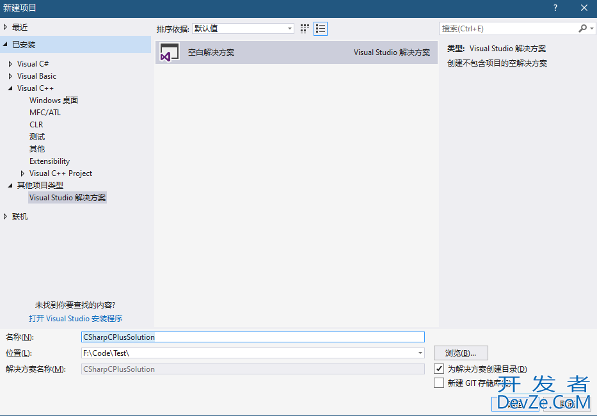Click the search magnifier icon
The height and width of the screenshot is (416, 597).
(582, 29)
